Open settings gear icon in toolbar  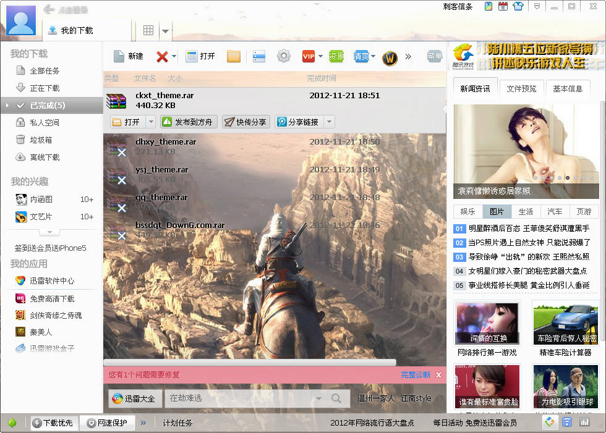click(284, 56)
